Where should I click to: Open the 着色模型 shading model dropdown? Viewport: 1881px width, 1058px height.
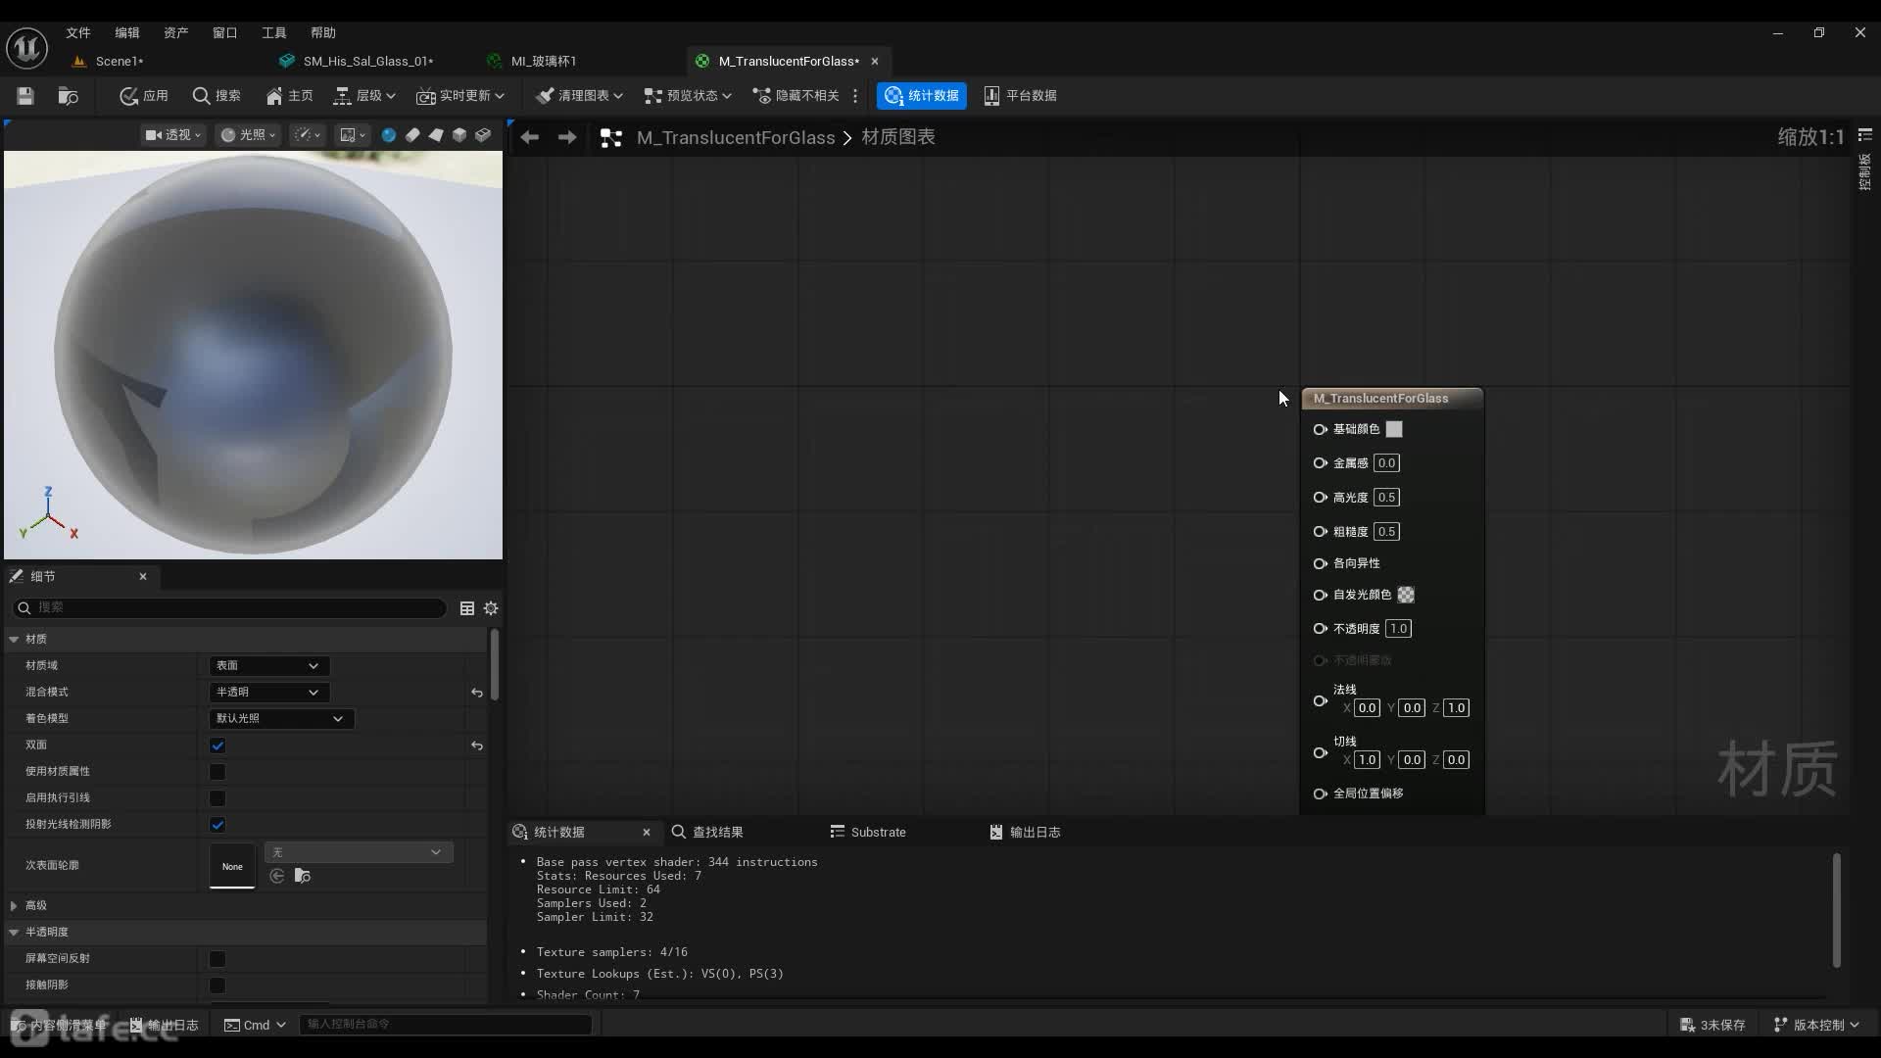(x=280, y=719)
